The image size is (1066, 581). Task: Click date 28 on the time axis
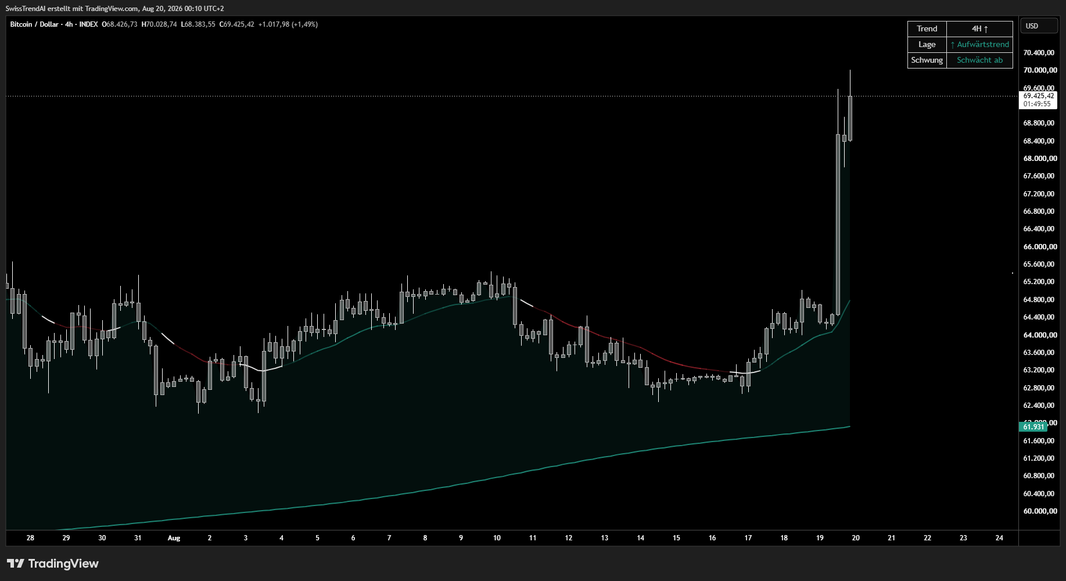(x=30, y=538)
